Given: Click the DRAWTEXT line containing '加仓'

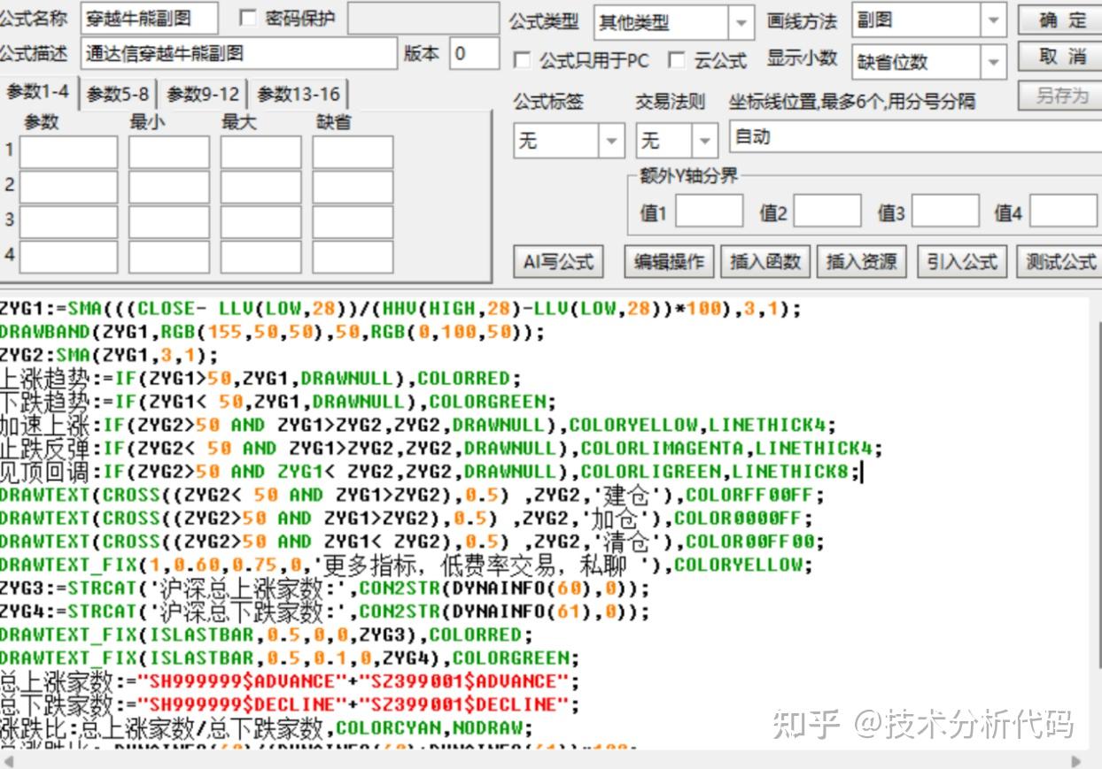Looking at the screenshot, I should click(x=407, y=518).
